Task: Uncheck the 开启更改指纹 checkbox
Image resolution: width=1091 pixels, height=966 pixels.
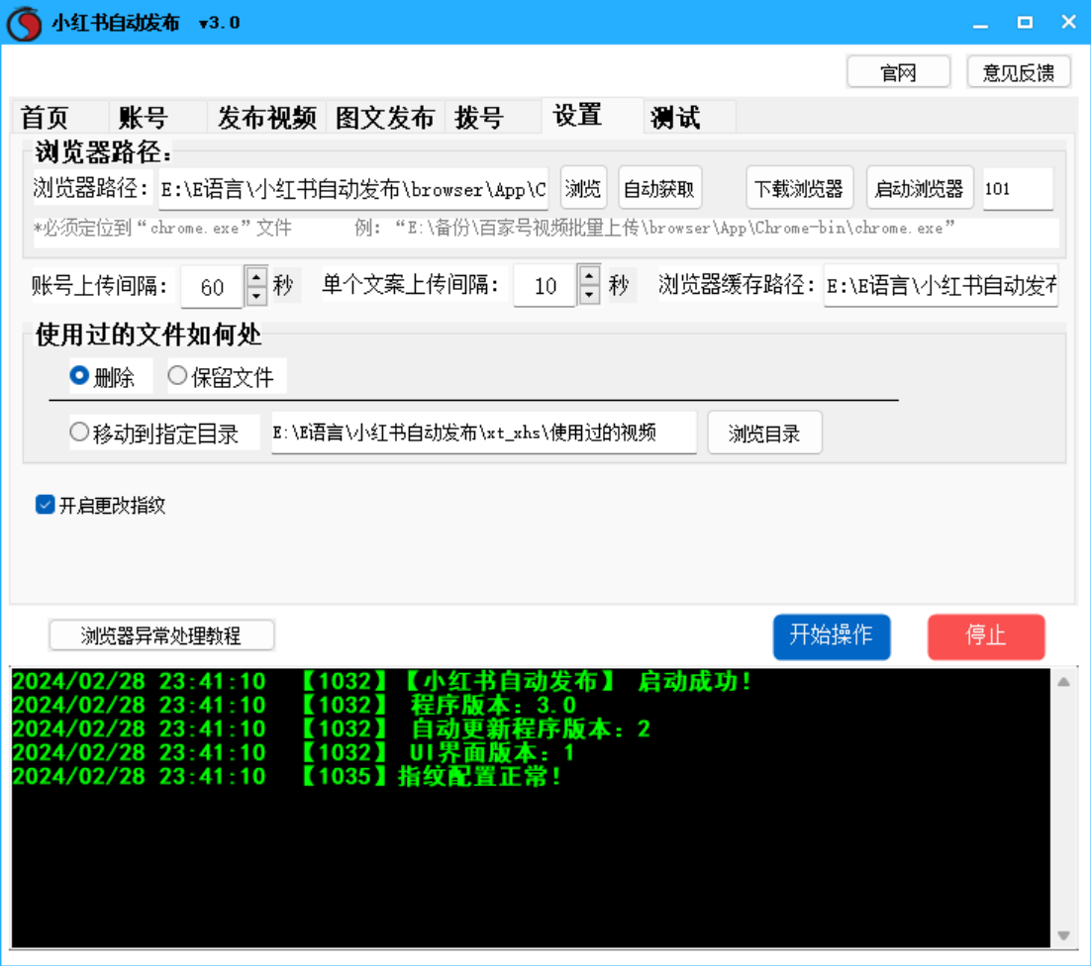Action: pyautogui.click(x=46, y=504)
